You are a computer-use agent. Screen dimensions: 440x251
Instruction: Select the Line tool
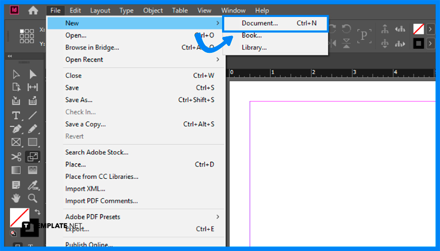click(x=32, y=115)
